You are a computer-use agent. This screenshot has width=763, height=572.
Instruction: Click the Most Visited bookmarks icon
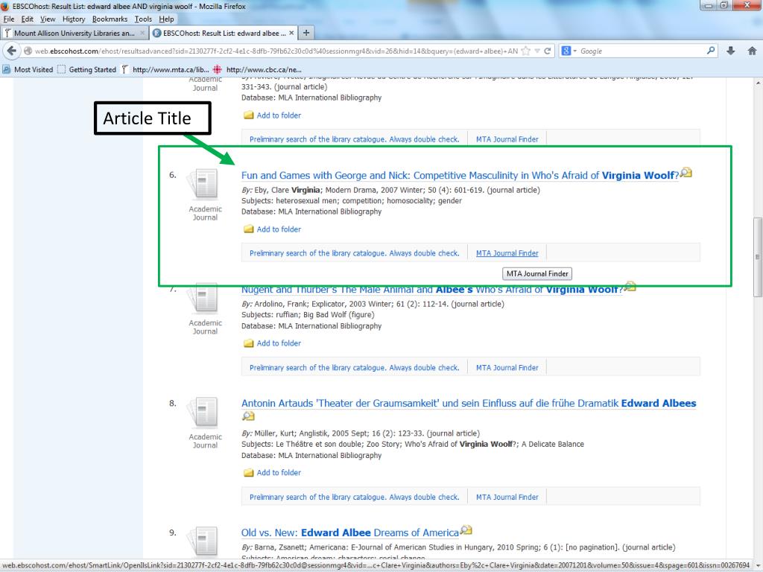(x=6, y=69)
